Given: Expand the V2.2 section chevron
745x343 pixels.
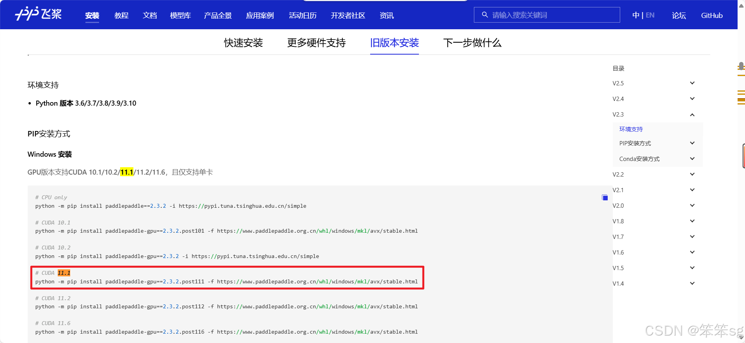Looking at the screenshot, I should (692, 174).
